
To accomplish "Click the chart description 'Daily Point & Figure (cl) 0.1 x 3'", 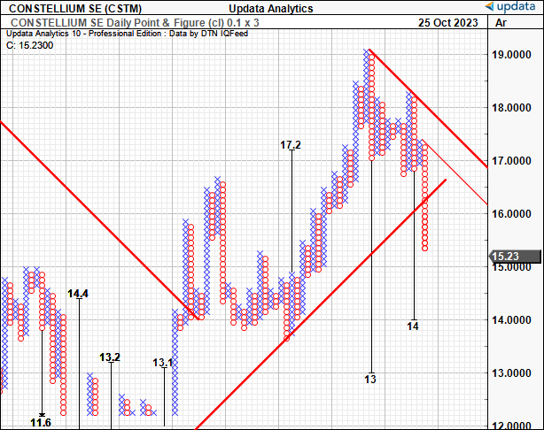I will pos(183,22).
